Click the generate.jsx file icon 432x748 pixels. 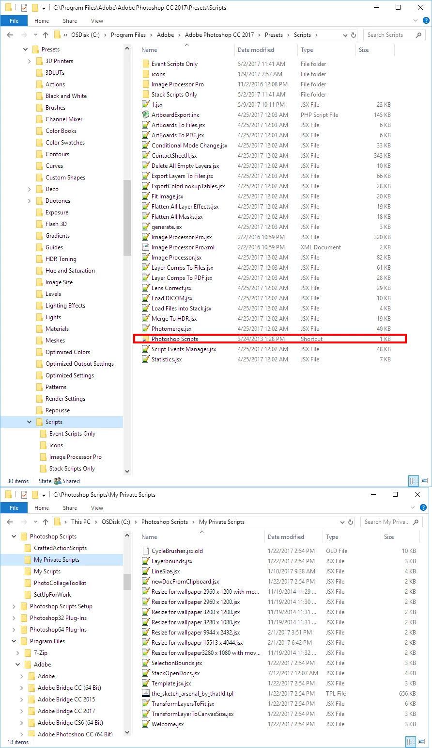(x=145, y=227)
